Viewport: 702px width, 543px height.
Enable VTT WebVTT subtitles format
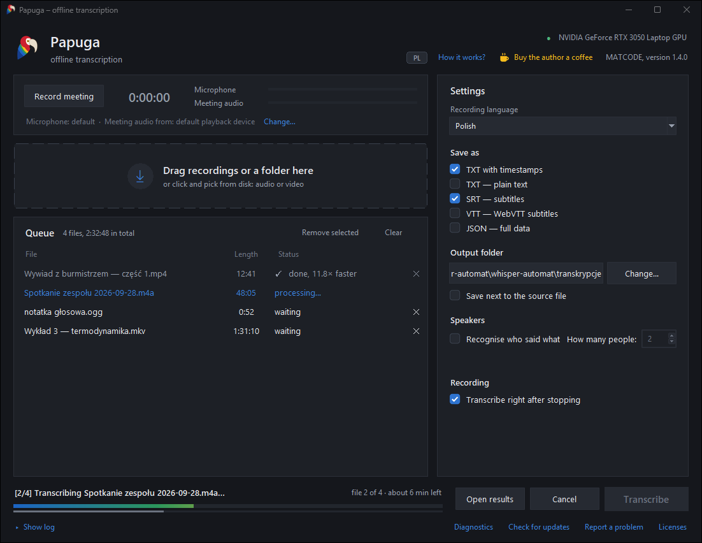tap(455, 214)
